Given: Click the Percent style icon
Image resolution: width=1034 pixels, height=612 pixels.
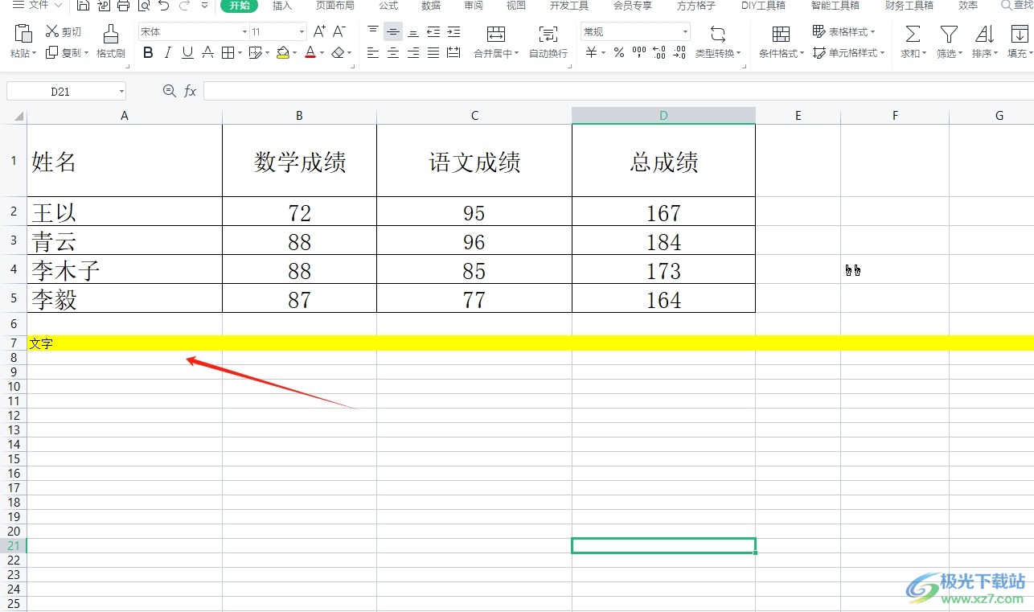Looking at the screenshot, I should pyautogui.click(x=619, y=53).
